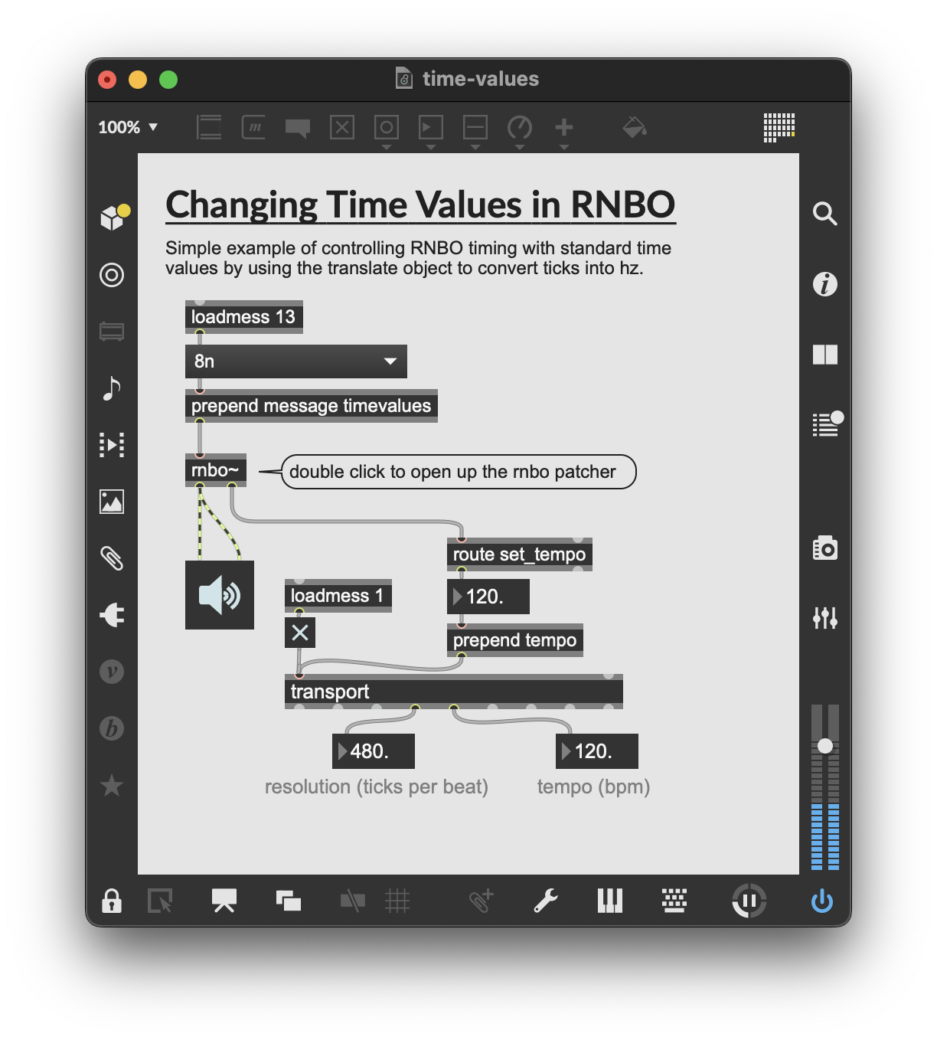Open the paperclip-plus add snippet icon
This screenshot has height=1040, width=937.
(x=482, y=901)
